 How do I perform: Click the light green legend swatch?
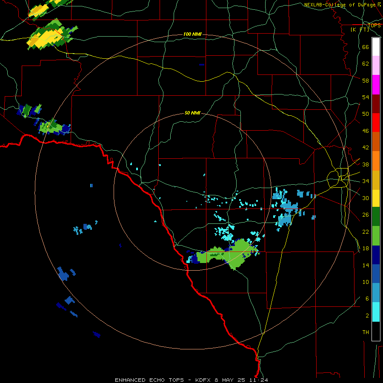point(376,236)
